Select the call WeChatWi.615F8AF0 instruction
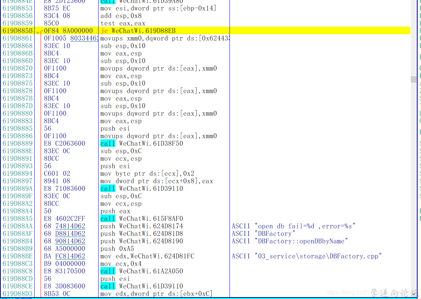 click(141, 219)
